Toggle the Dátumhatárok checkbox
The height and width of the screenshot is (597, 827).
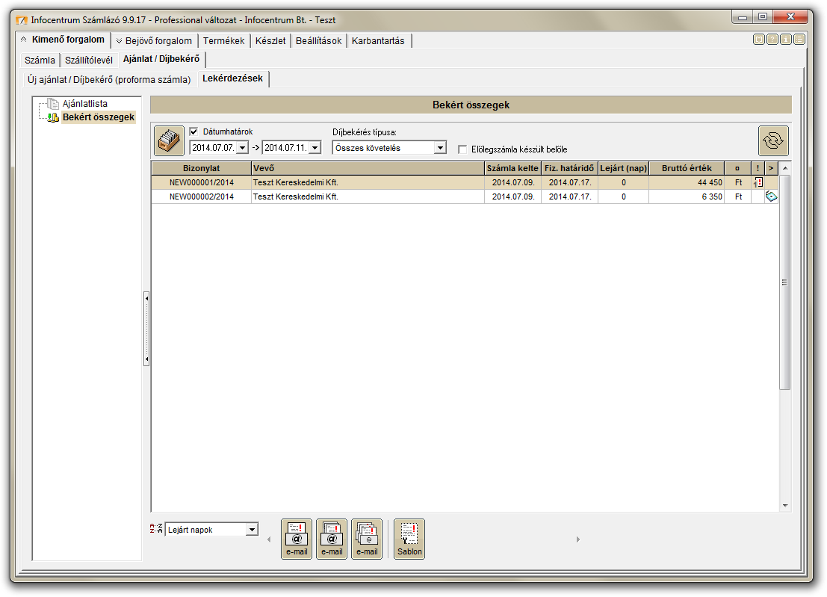tap(194, 132)
